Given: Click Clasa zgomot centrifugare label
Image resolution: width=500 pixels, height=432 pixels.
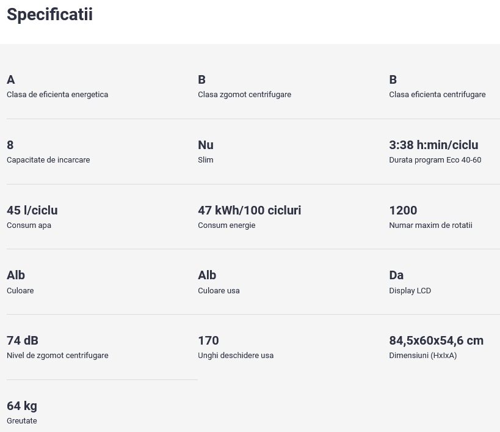Looking at the screenshot, I should (x=245, y=95).
